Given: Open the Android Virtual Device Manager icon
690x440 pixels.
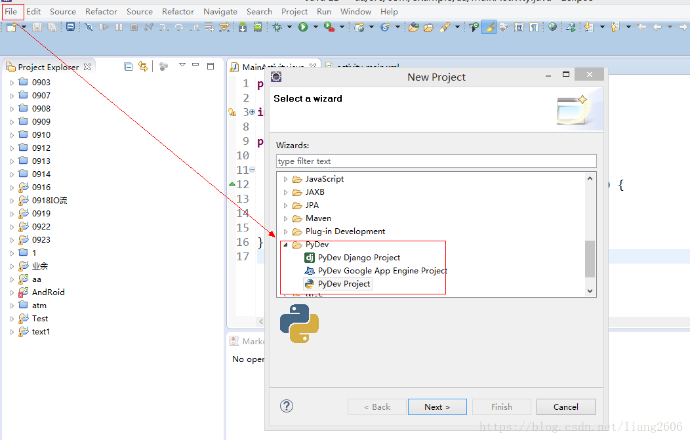Looking at the screenshot, I should (258, 28).
